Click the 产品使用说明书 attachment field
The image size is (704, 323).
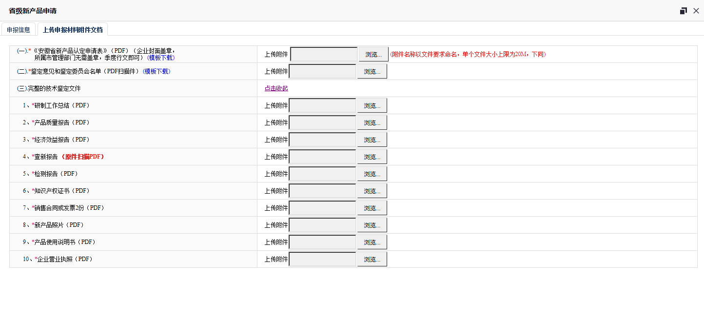tap(323, 242)
